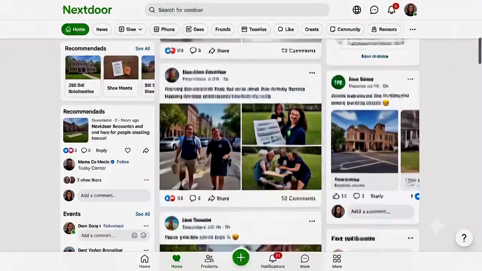The height and width of the screenshot is (271, 482).
Task: Open the chat bubble More in bottom bar
Action: [x=305, y=261]
